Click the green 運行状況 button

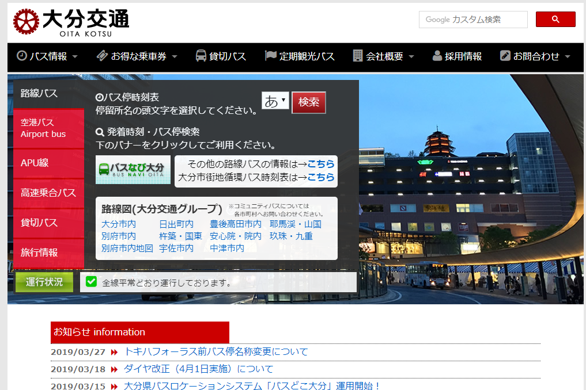tap(44, 282)
